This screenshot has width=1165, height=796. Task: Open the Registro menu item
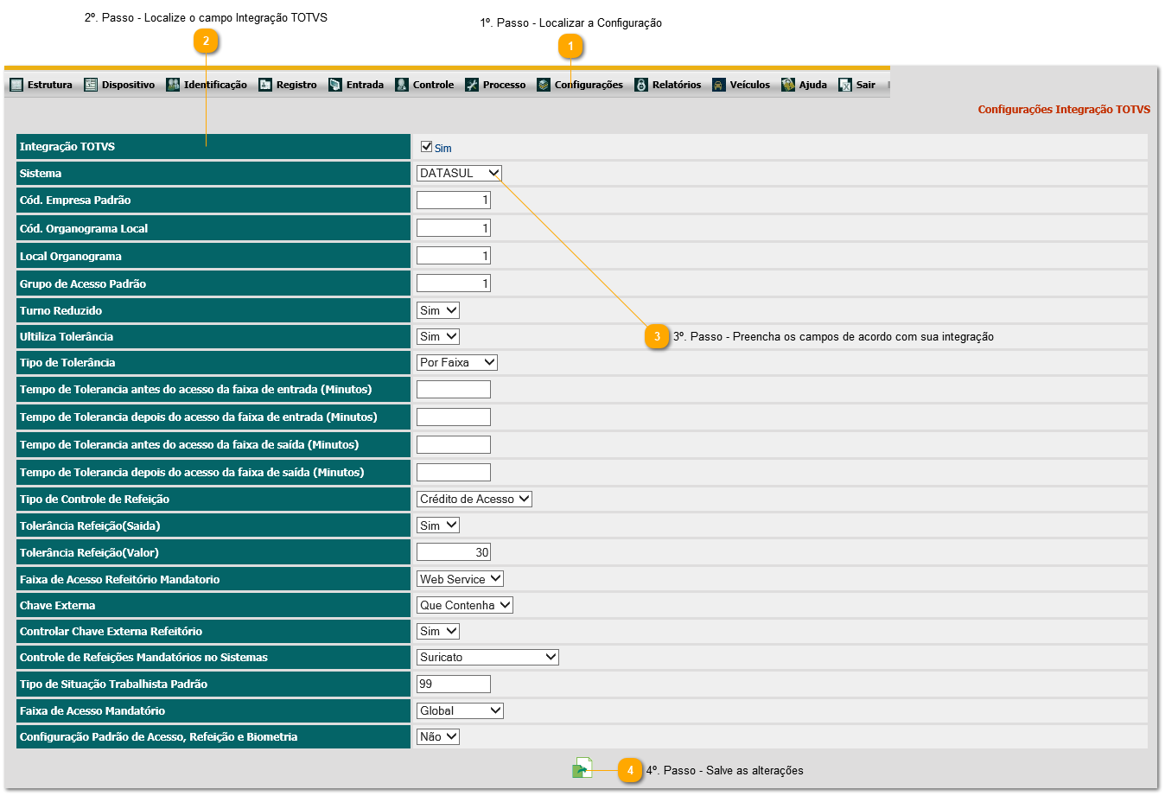[x=296, y=85]
